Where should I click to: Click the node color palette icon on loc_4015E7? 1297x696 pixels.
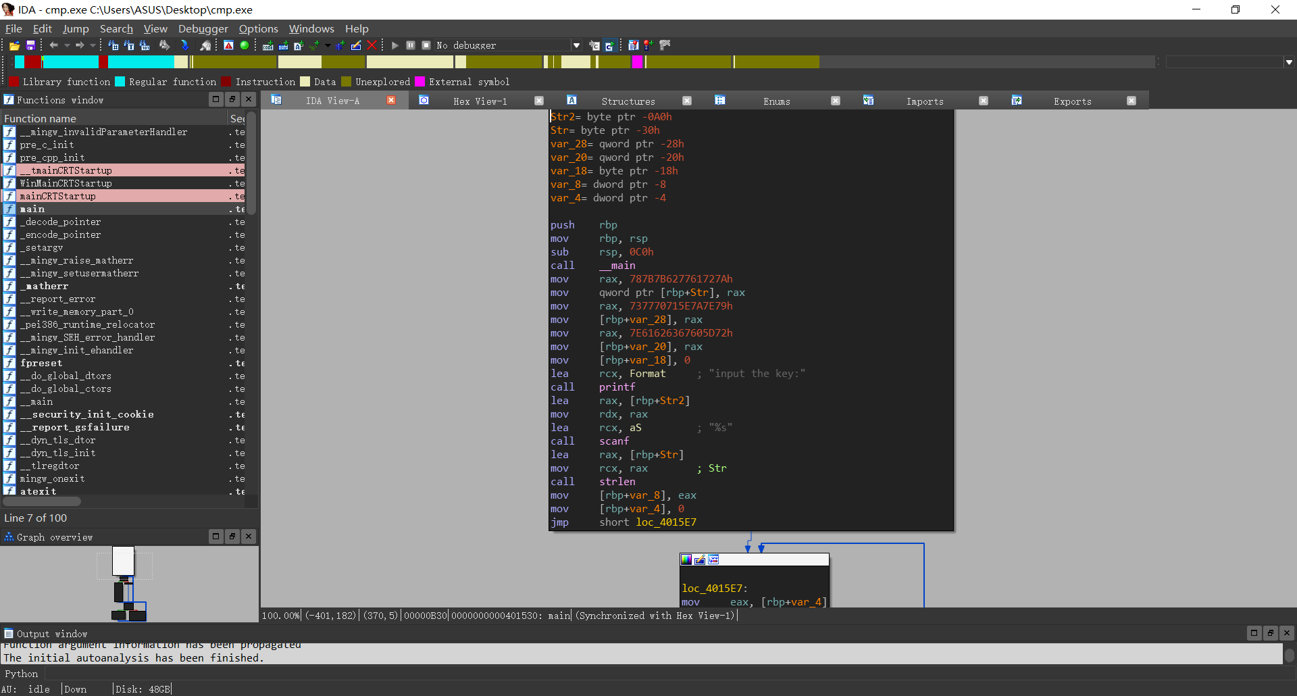[x=686, y=560]
